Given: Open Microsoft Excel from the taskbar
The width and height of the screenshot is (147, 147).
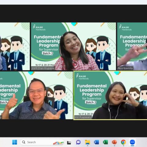Looking at the screenshot, I should tap(105, 142).
